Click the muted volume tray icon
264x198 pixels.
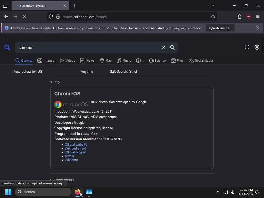click(233, 192)
